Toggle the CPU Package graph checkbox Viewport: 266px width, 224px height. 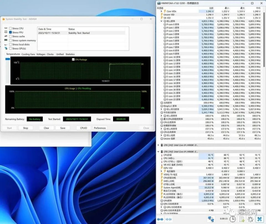[x=73, y=59]
